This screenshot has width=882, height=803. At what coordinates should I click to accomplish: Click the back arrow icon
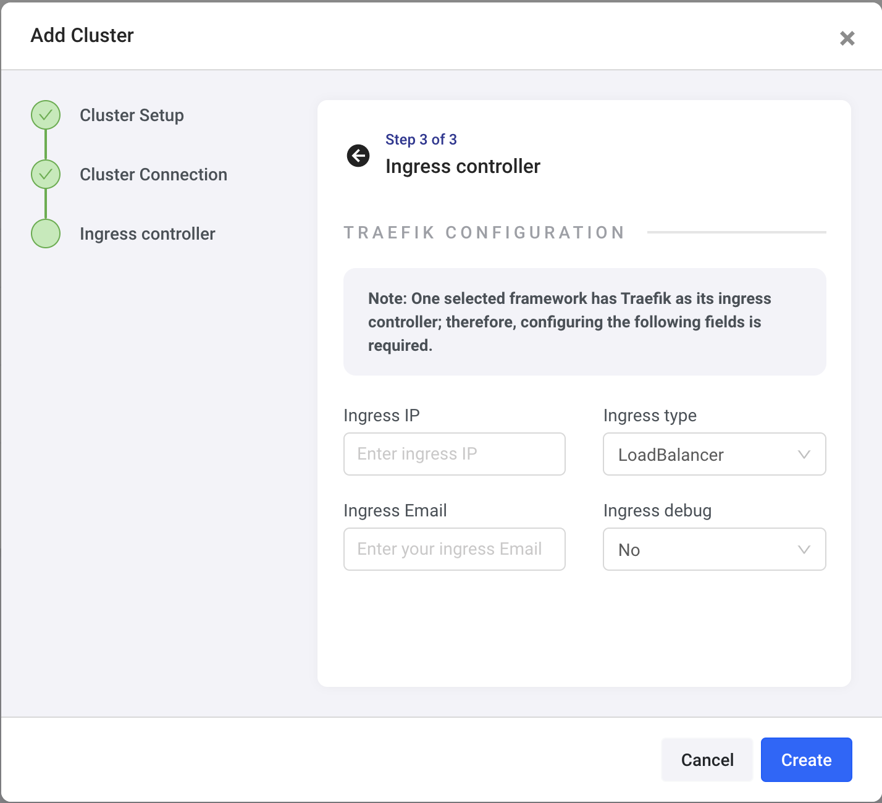(x=358, y=156)
